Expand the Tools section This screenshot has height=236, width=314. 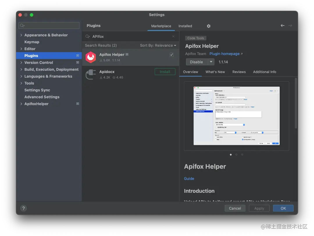(21, 83)
